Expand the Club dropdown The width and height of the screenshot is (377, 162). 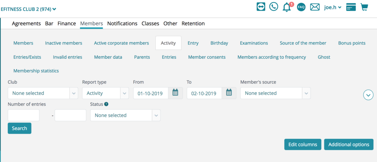[43, 93]
